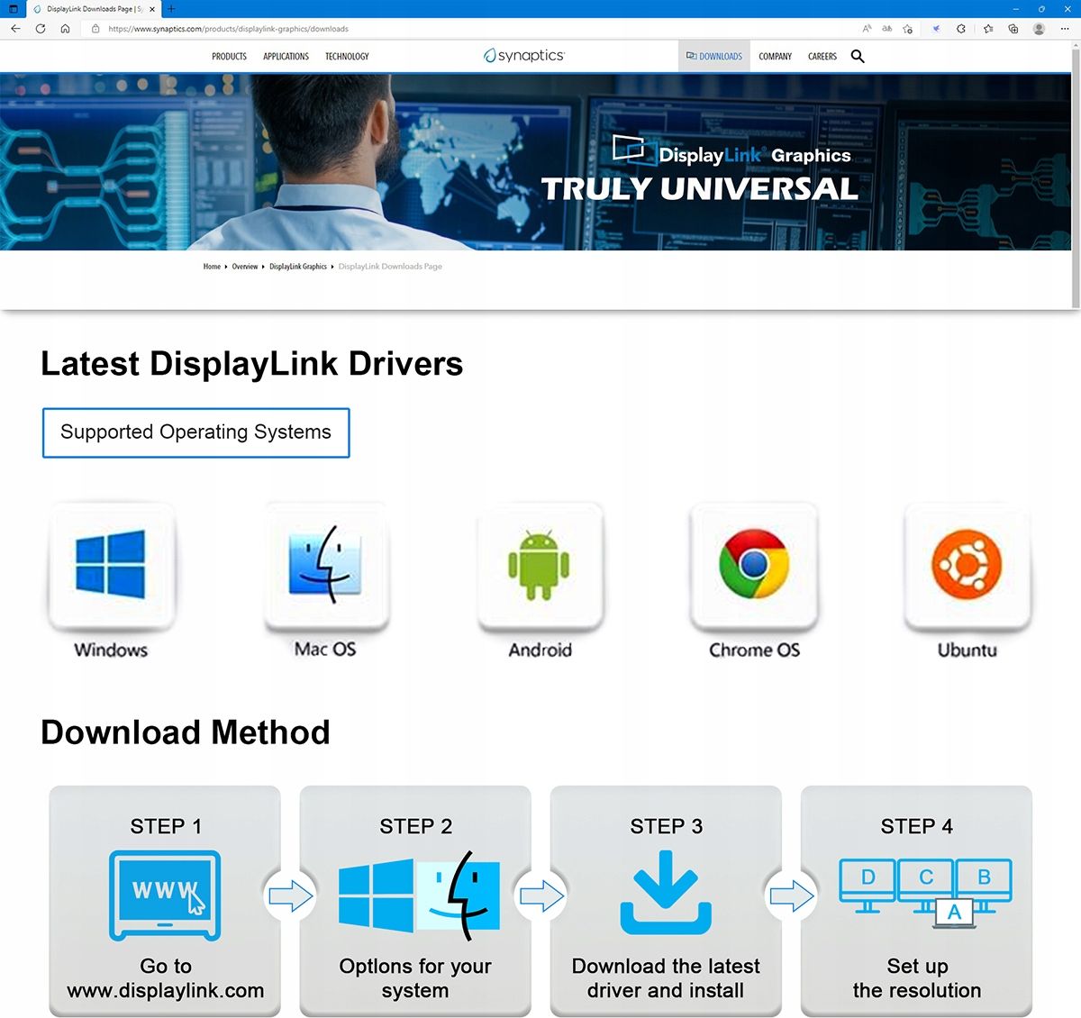Open a new browser tab
This screenshot has height=1018, width=1081.
point(171,9)
